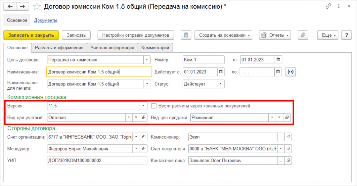
Task: Clear the 'Вид цен продажи' value
Action: coord(279,118)
